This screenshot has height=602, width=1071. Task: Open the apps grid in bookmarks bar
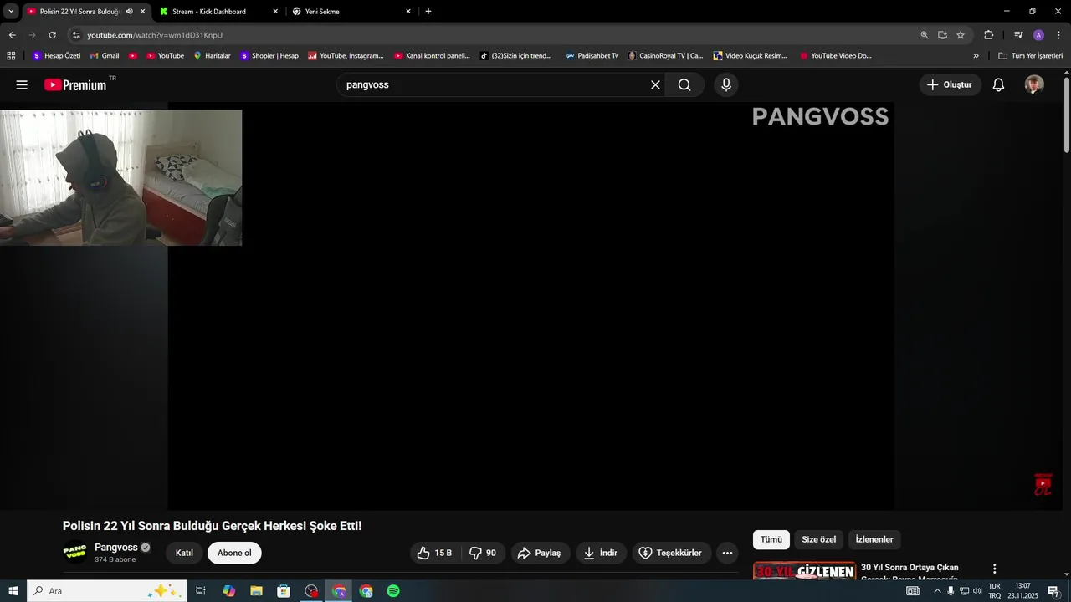point(11,56)
